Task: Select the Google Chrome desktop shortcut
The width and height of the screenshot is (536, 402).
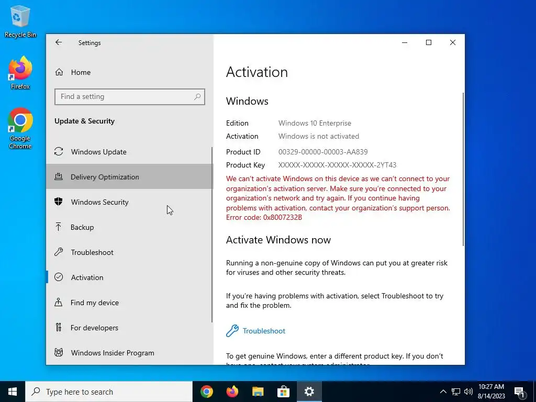Action: 20,129
